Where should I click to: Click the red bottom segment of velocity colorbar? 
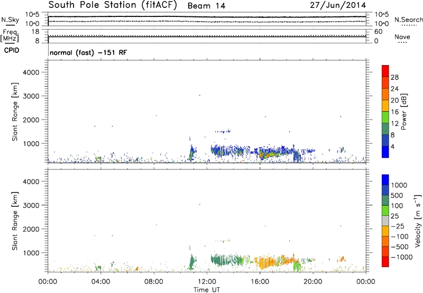(385, 262)
